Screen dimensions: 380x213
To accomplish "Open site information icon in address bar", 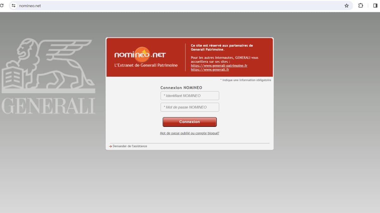I will click(x=13, y=6).
